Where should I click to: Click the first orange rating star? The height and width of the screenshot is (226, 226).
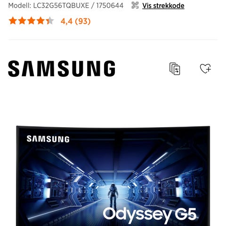(13, 21)
